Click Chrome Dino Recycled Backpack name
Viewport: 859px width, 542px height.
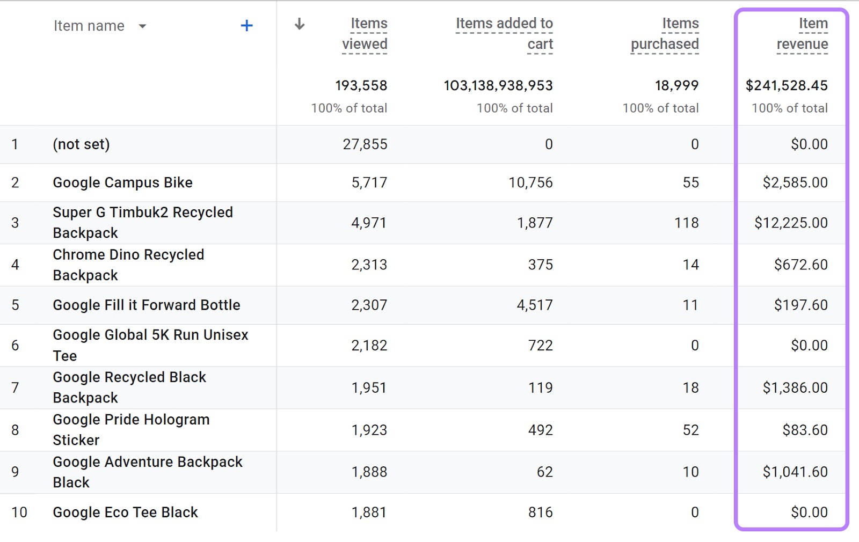click(x=128, y=265)
